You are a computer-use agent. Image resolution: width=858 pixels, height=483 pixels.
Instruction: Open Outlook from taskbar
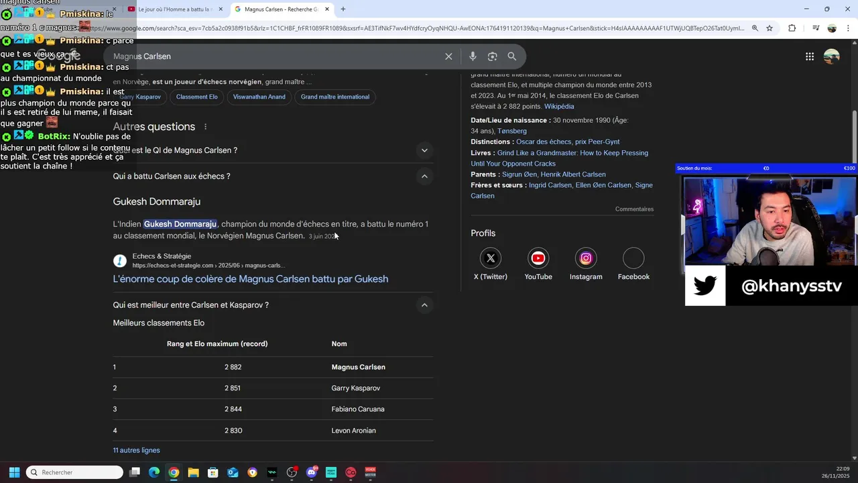pyautogui.click(x=233, y=472)
